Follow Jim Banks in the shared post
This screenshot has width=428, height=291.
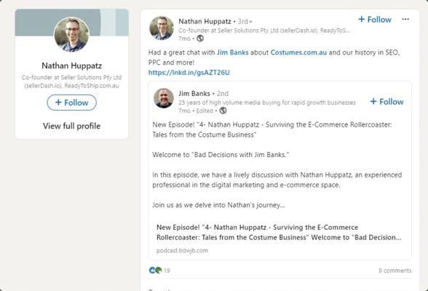click(387, 101)
